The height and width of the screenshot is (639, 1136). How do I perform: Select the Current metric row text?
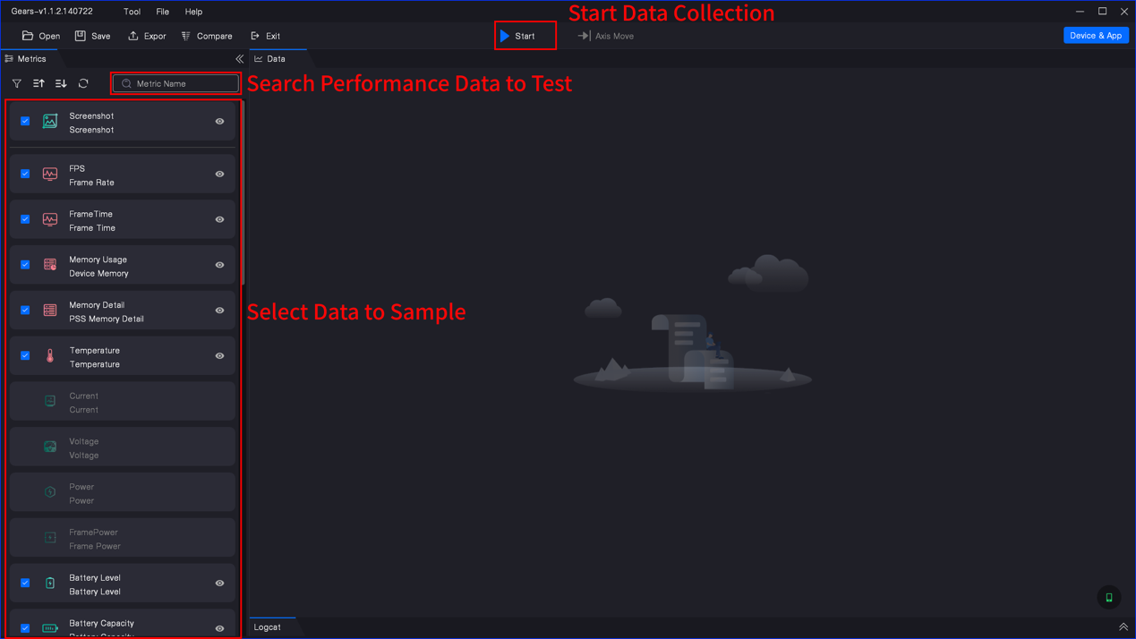[84, 403]
